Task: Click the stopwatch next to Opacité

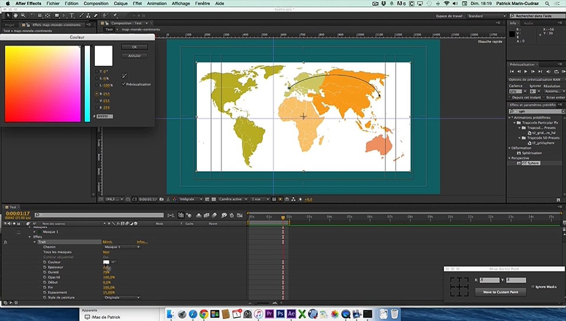Action: click(x=45, y=277)
